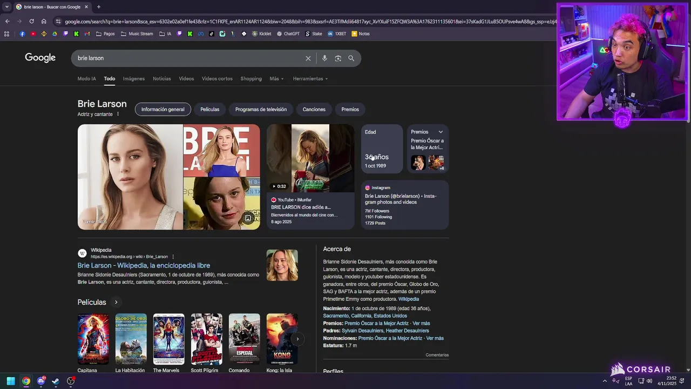The width and height of the screenshot is (691, 389).
Task: Open the Music Stream bookmarks folder
Action: [x=137, y=33]
